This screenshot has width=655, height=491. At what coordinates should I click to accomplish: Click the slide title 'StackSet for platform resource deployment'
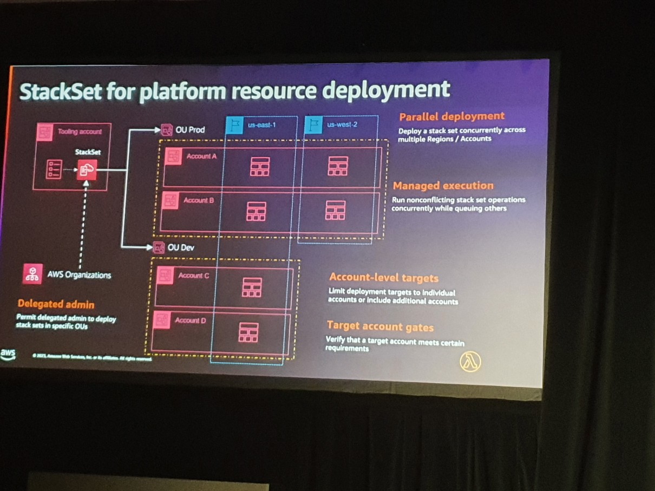coord(234,90)
